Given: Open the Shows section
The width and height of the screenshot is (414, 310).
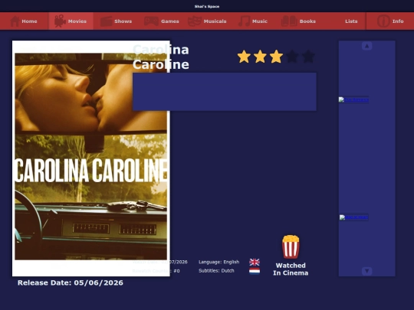Looking at the screenshot, I should [x=117, y=21].
